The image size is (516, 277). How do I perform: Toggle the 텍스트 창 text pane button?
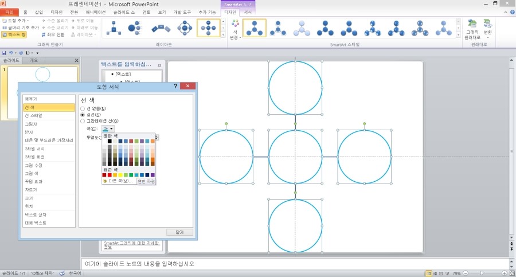click(14, 34)
